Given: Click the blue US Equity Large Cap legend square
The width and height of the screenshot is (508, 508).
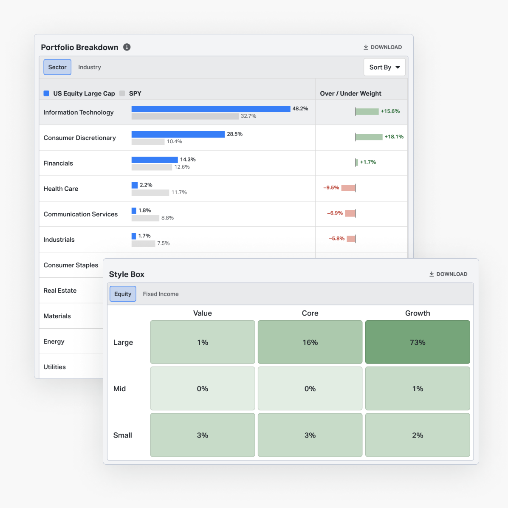Looking at the screenshot, I should click(46, 93).
